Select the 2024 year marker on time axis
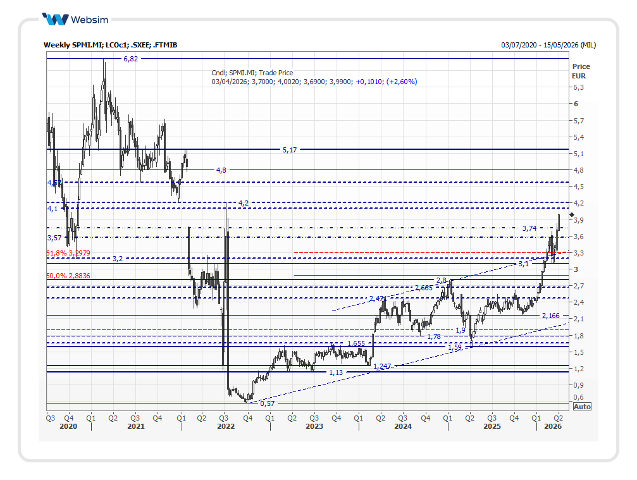 (x=403, y=426)
